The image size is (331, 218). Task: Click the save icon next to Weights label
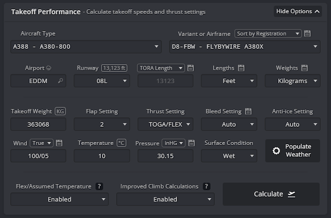pos(305,68)
